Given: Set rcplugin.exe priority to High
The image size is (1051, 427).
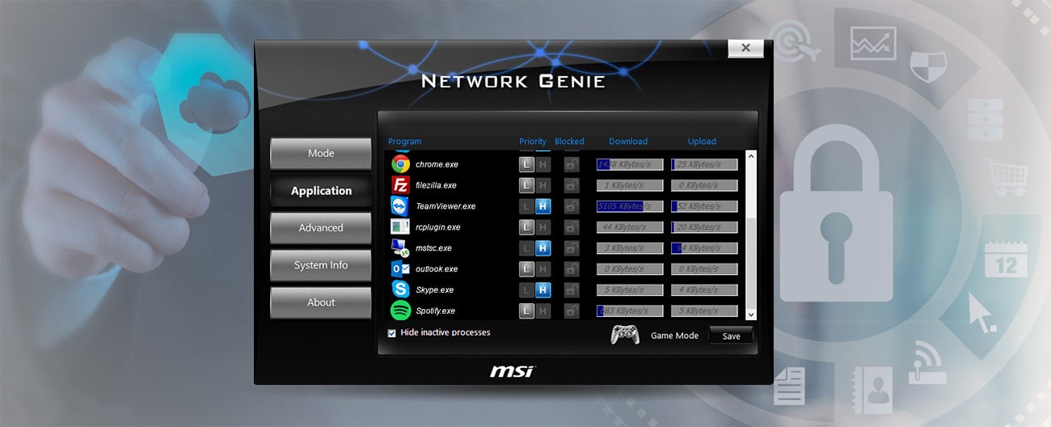Looking at the screenshot, I should [x=542, y=227].
